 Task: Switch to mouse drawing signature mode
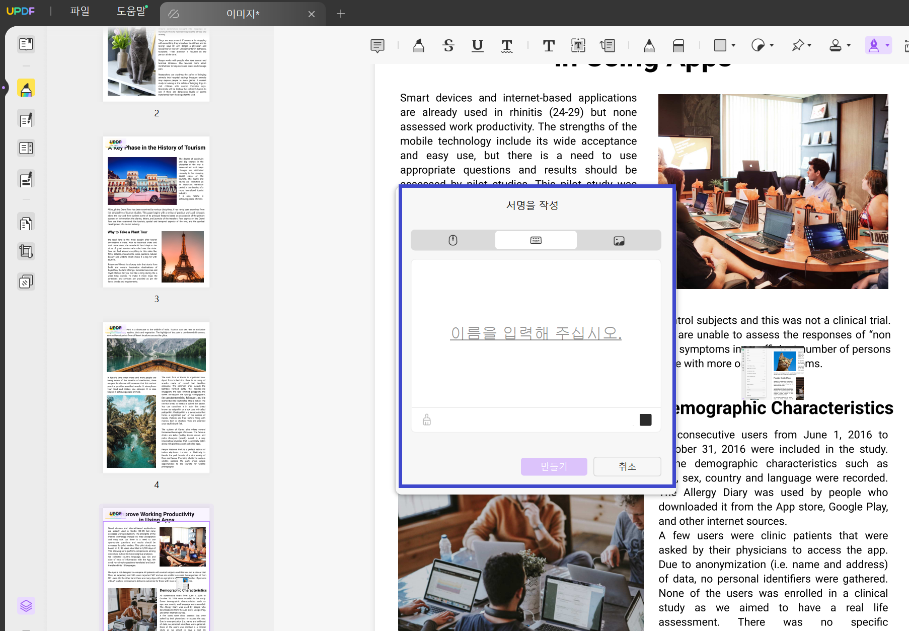click(453, 241)
